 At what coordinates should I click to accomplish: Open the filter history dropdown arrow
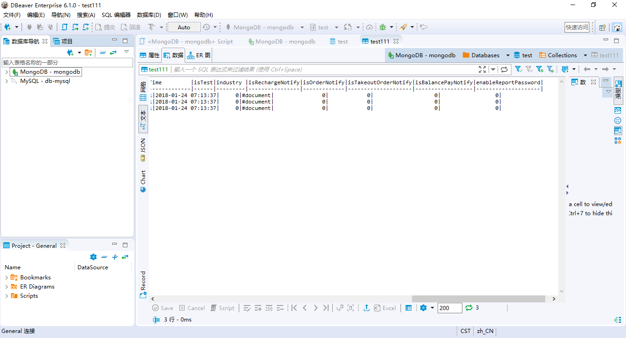(x=493, y=69)
